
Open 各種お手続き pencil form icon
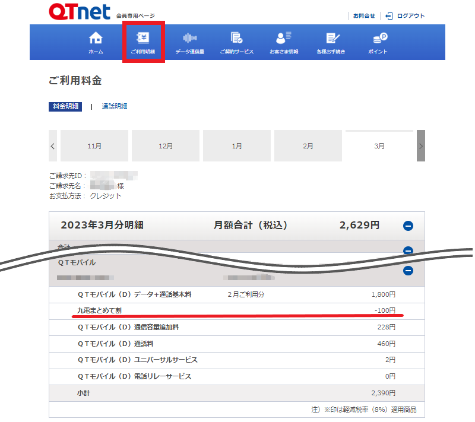332,38
